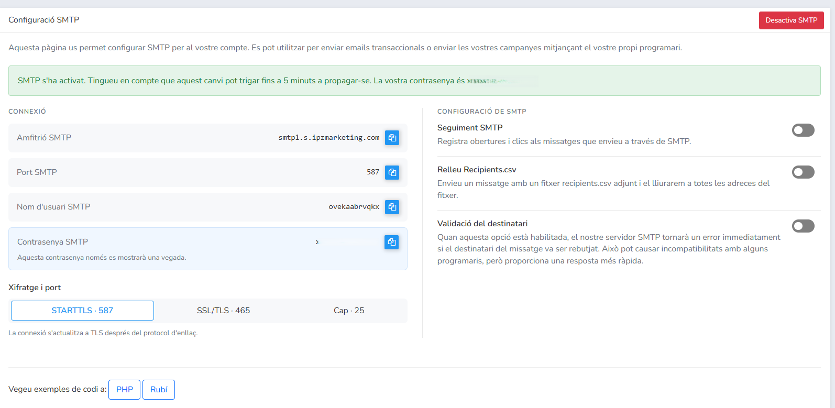The image size is (835, 408).
Task: Click the Desactiva SMTP button
Action: click(791, 20)
